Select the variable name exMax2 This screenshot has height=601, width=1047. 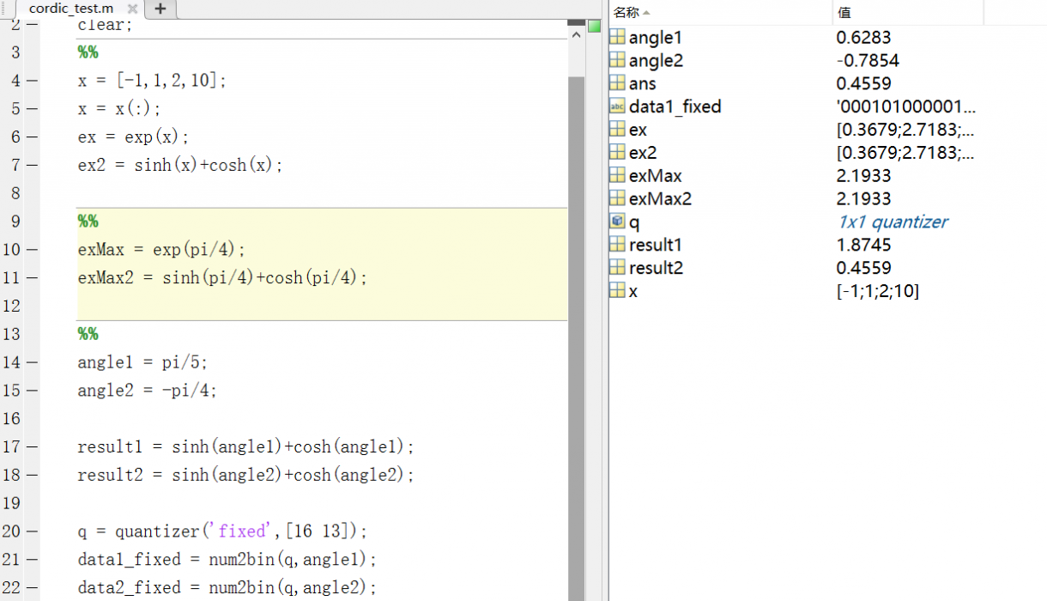tap(660, 199)
